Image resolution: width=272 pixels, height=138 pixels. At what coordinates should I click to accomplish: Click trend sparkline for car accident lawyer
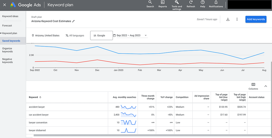128,115
